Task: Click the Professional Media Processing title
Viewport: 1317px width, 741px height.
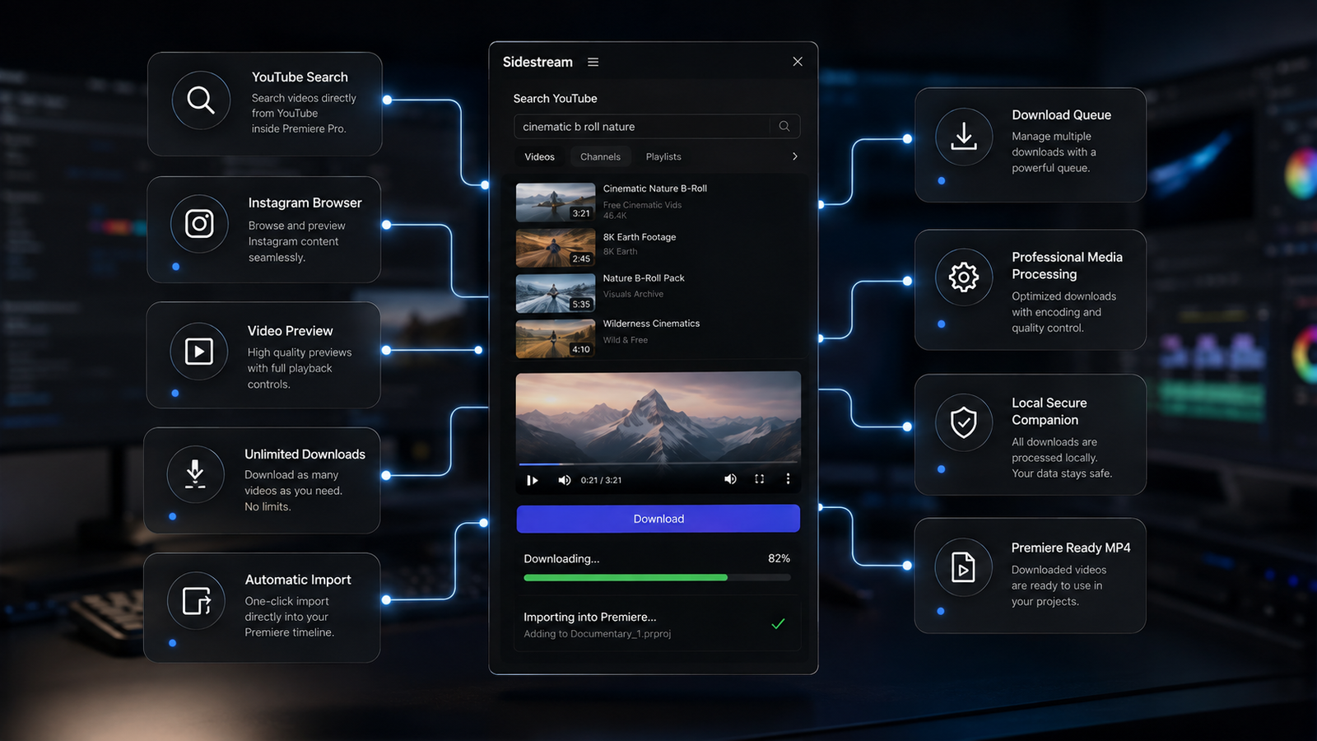Action: pyautogui.click(x=1068, y=266)
